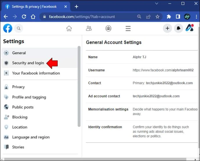Open Public posts settings

[39, 107]
